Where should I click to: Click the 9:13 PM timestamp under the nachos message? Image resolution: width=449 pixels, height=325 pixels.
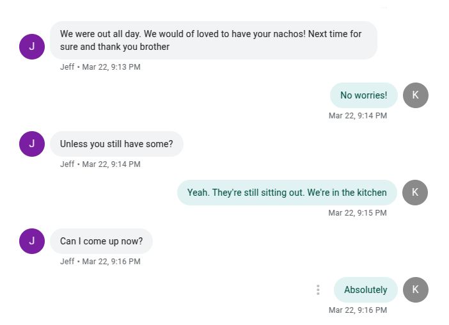click(111, 67)
